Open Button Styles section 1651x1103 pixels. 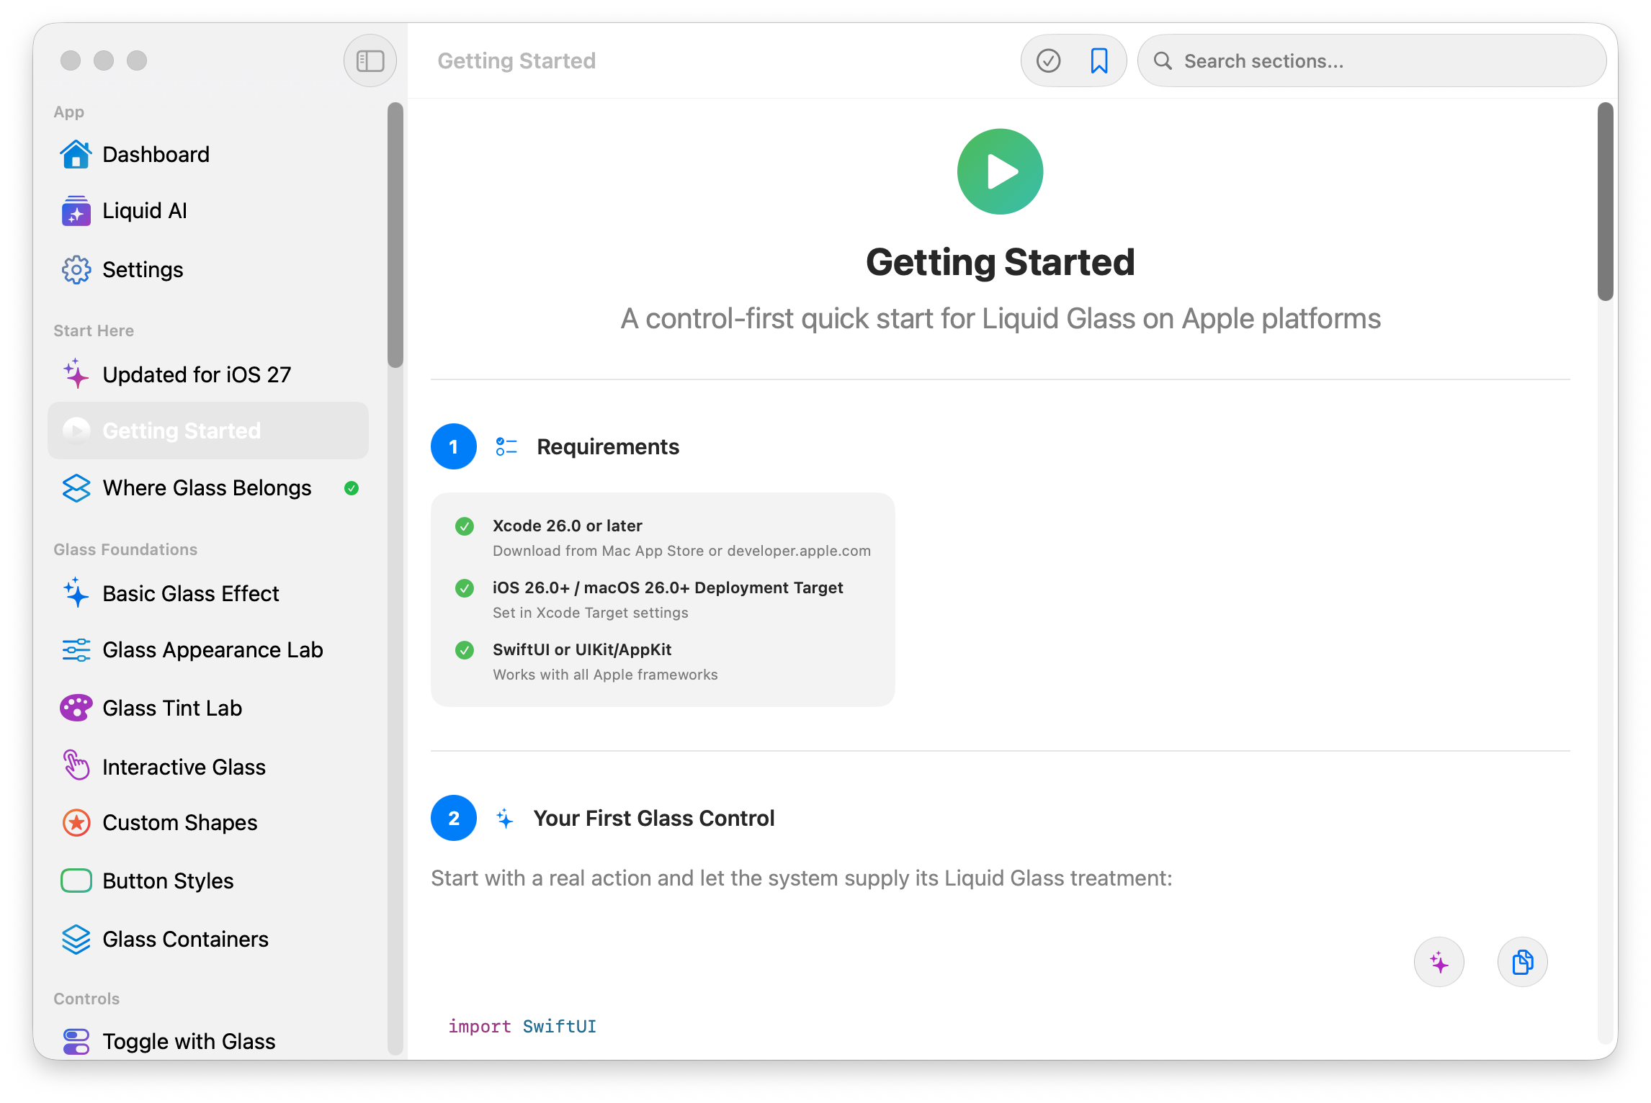[x=208, y=881]
